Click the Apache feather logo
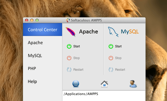The image size is (167, 101). [70, 32]
